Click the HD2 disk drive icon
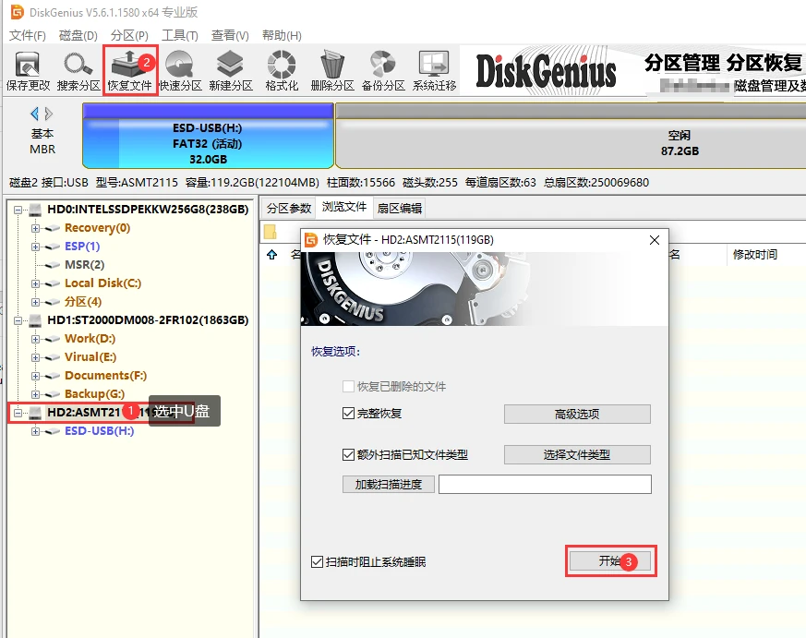The image size is (806, 638). [x=35, y=413]
